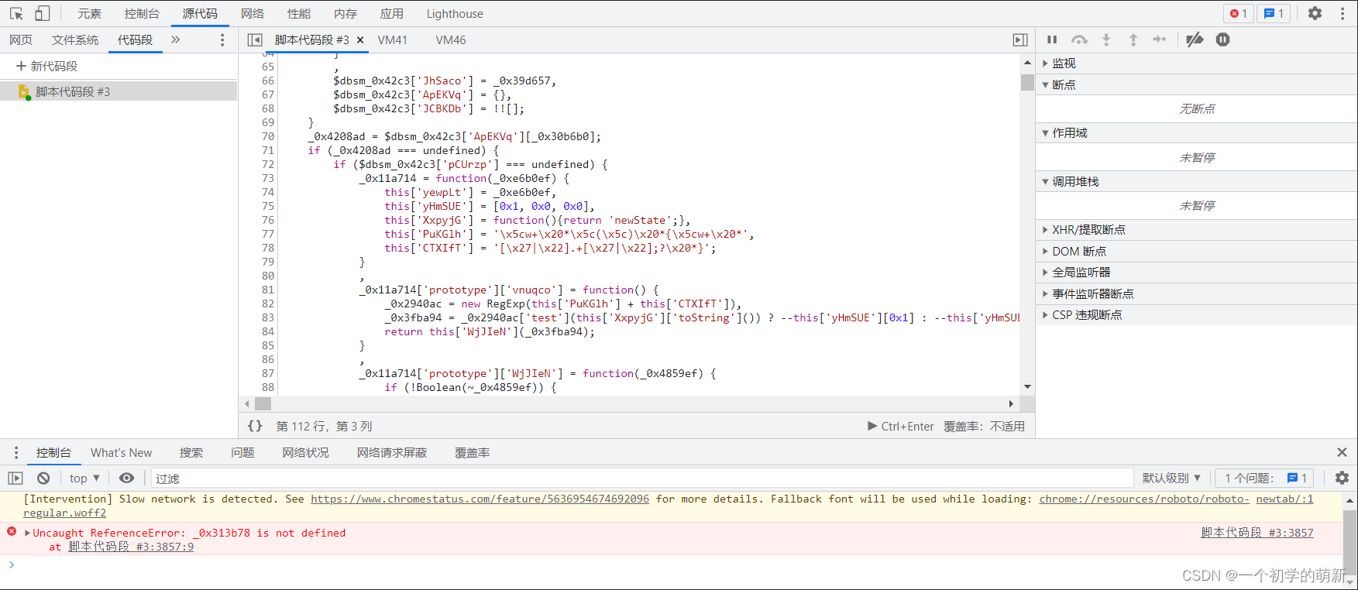Open the VM46 editor tab
1358x590 pixels.
point(451,39)
